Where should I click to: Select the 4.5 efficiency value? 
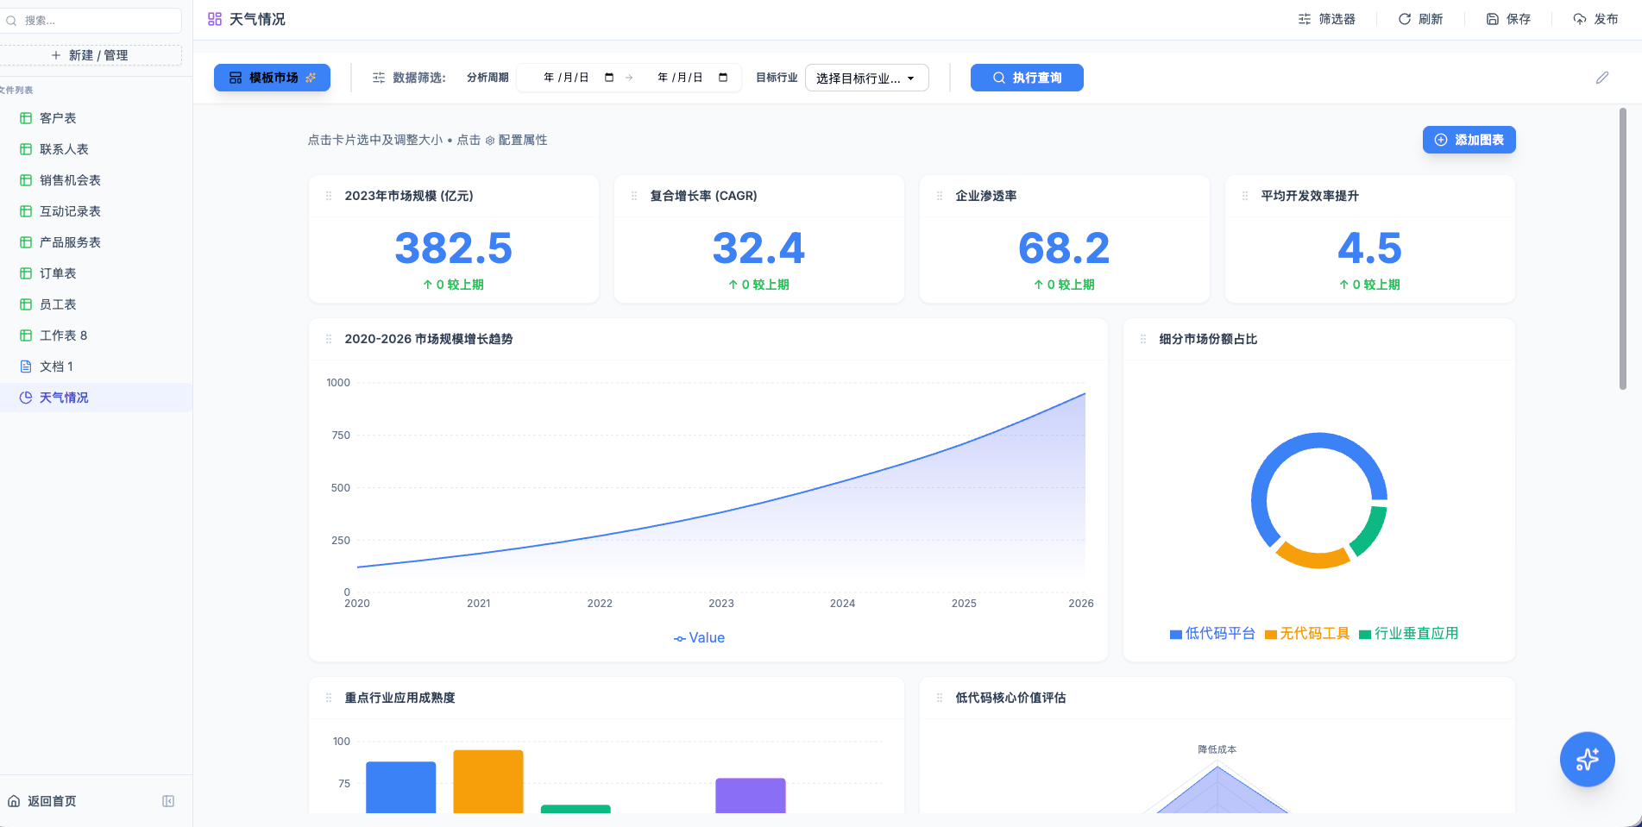(x=1369, y=248)
